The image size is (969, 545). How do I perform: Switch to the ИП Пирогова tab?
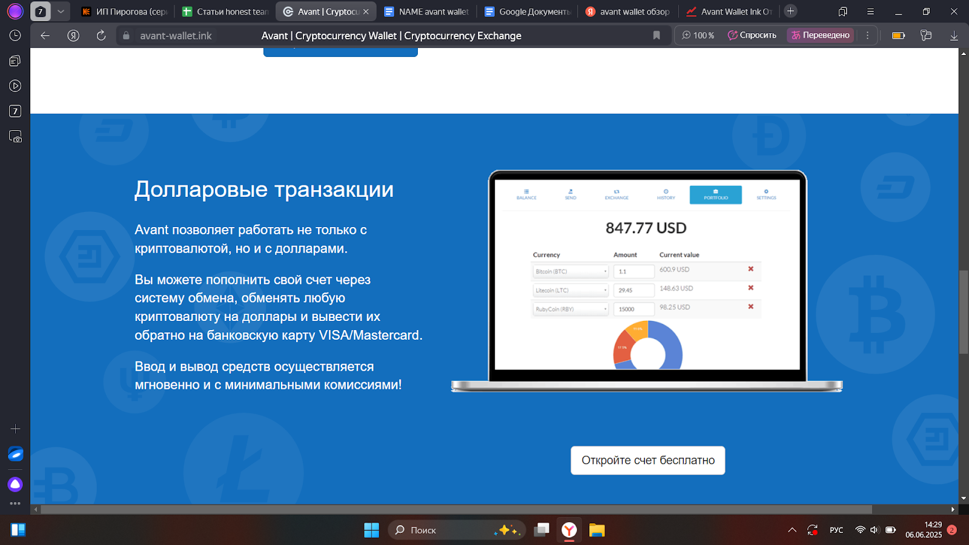click(x=124, y=12)
